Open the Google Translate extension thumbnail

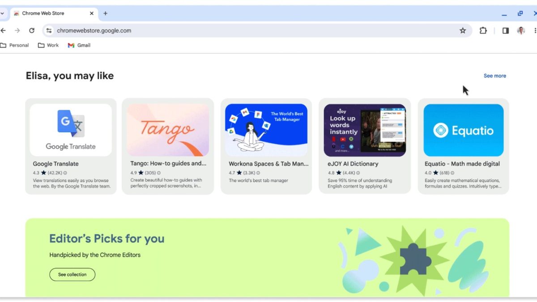point(71,130)
